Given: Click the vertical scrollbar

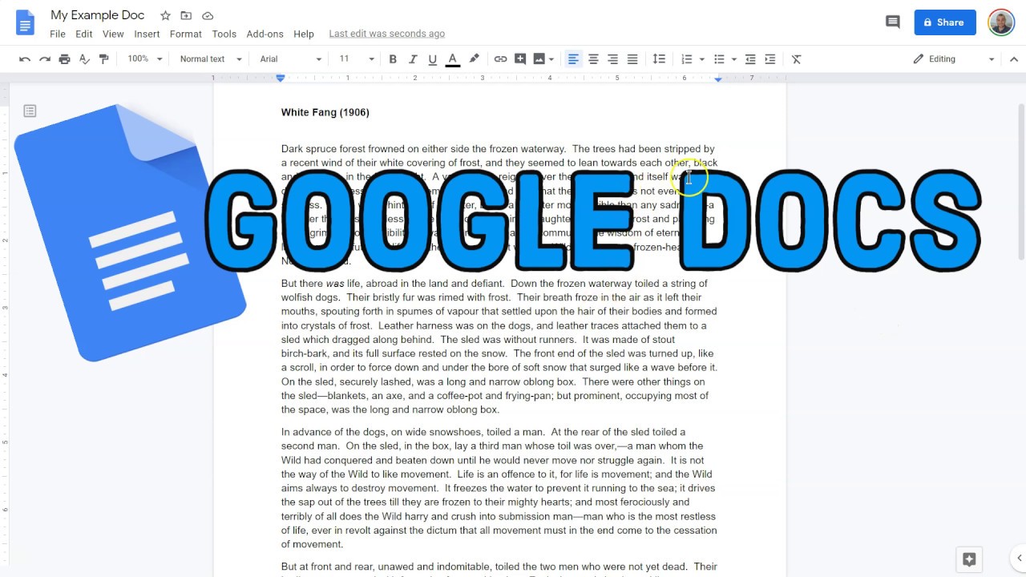Looking at the screenshot, I should click(1020, 180).
